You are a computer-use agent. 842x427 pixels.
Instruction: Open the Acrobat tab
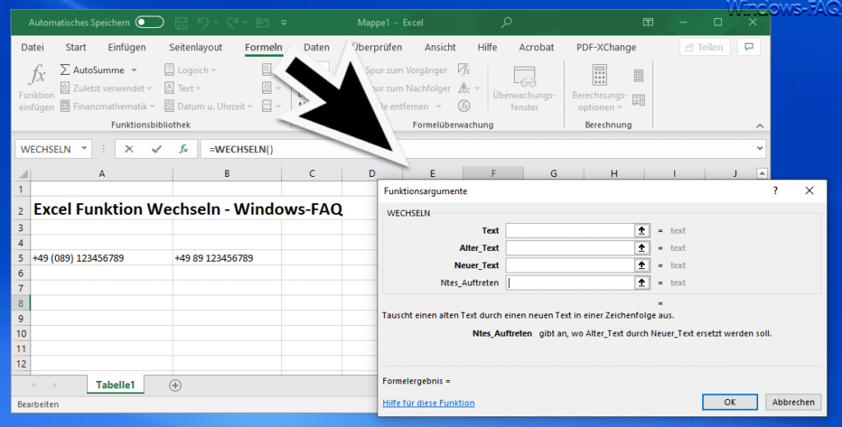click(x=536, y=47)
